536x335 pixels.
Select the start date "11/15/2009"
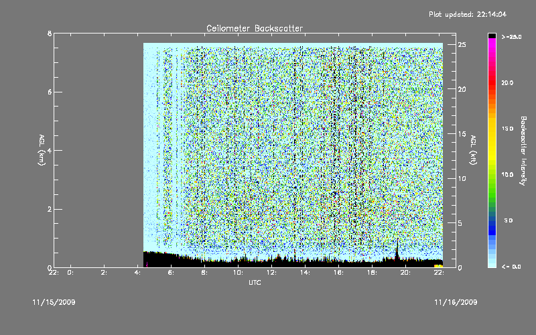tap(54, 302)
